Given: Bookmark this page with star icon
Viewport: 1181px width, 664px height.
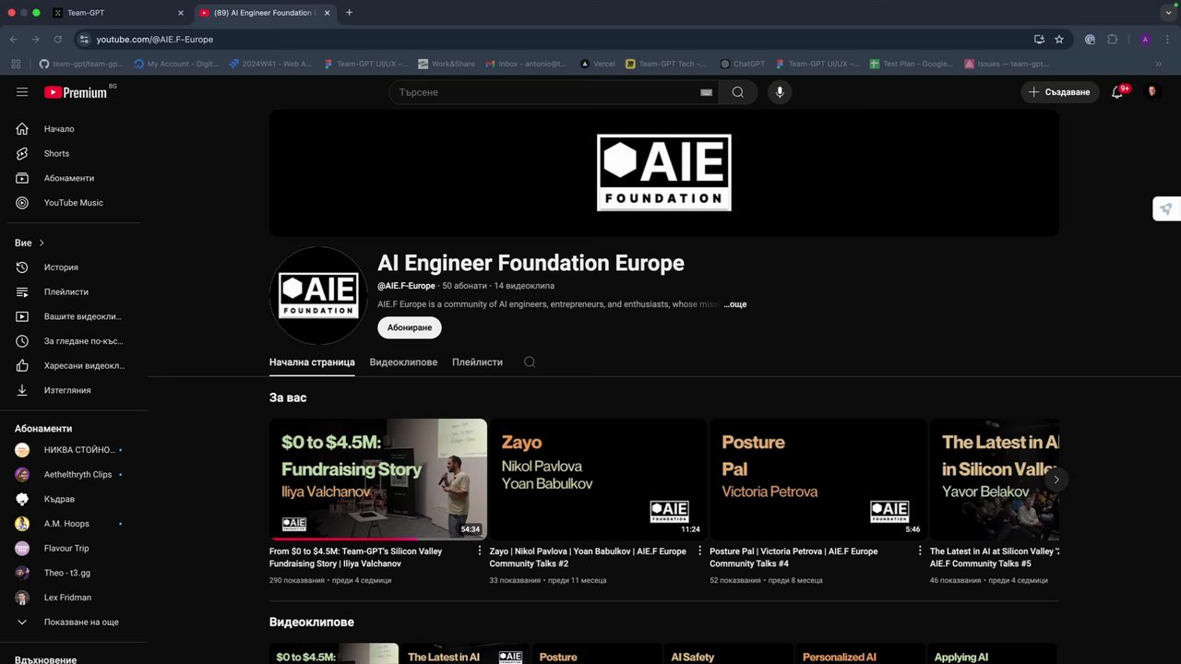Looking at the screenshot, I should pyautogui.click(x=1059, y=40).
